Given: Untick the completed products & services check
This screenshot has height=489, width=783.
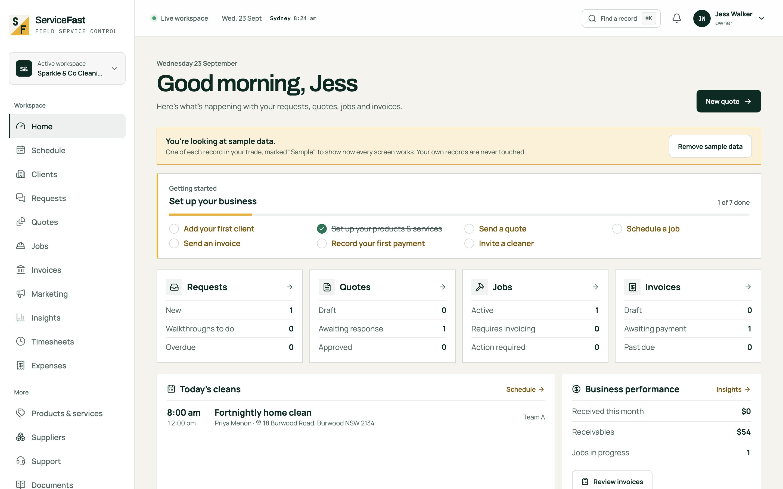Looking at the screenshot, I should pos(322,229).
